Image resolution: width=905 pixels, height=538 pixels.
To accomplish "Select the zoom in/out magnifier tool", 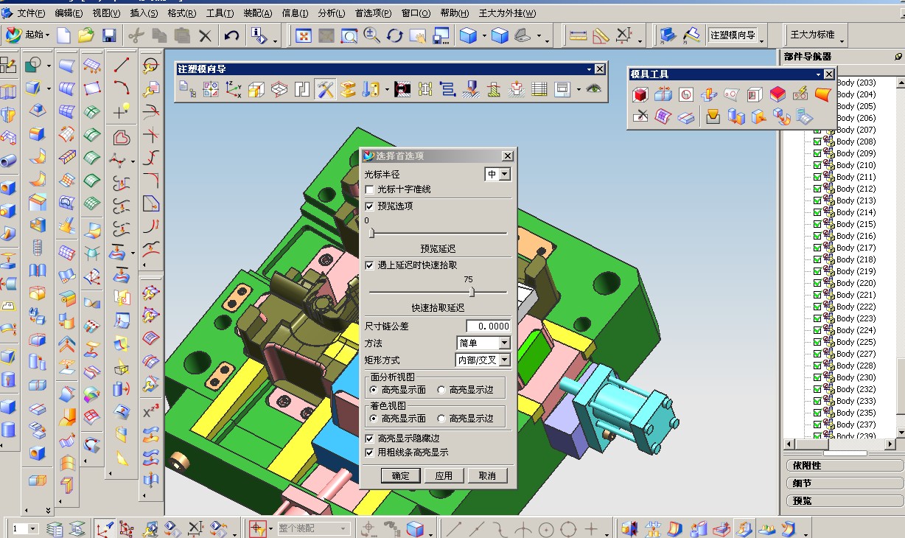I will click(x=371, y=35).
